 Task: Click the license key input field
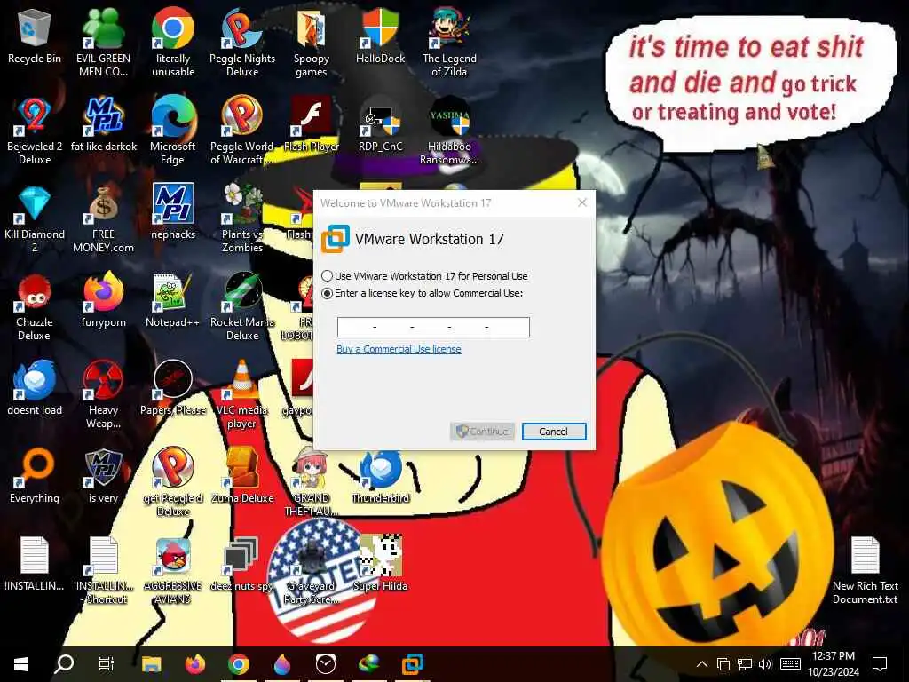(x=433, y=327)
